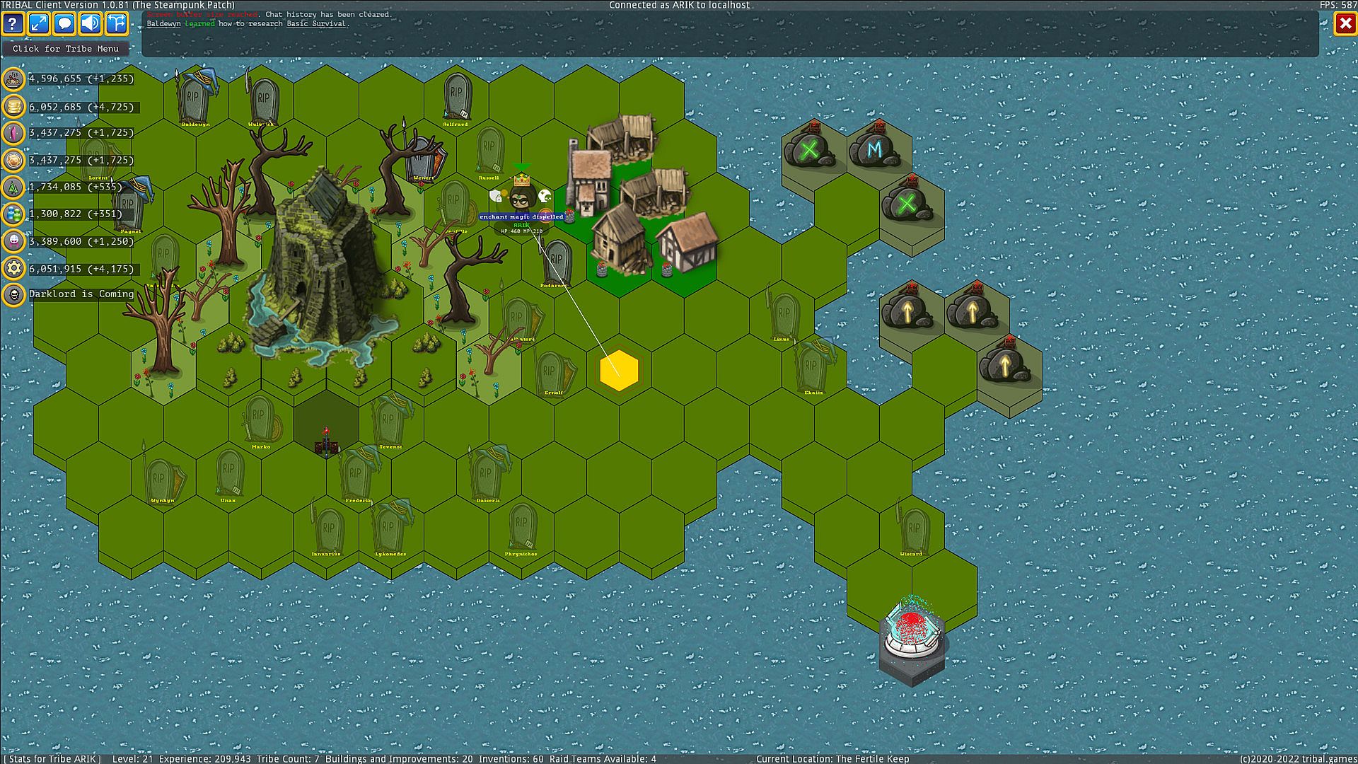This screenshot has width=1358, height=764.
Task: Click the pink crystal resource icon
Action: click(x=13, y=133)
